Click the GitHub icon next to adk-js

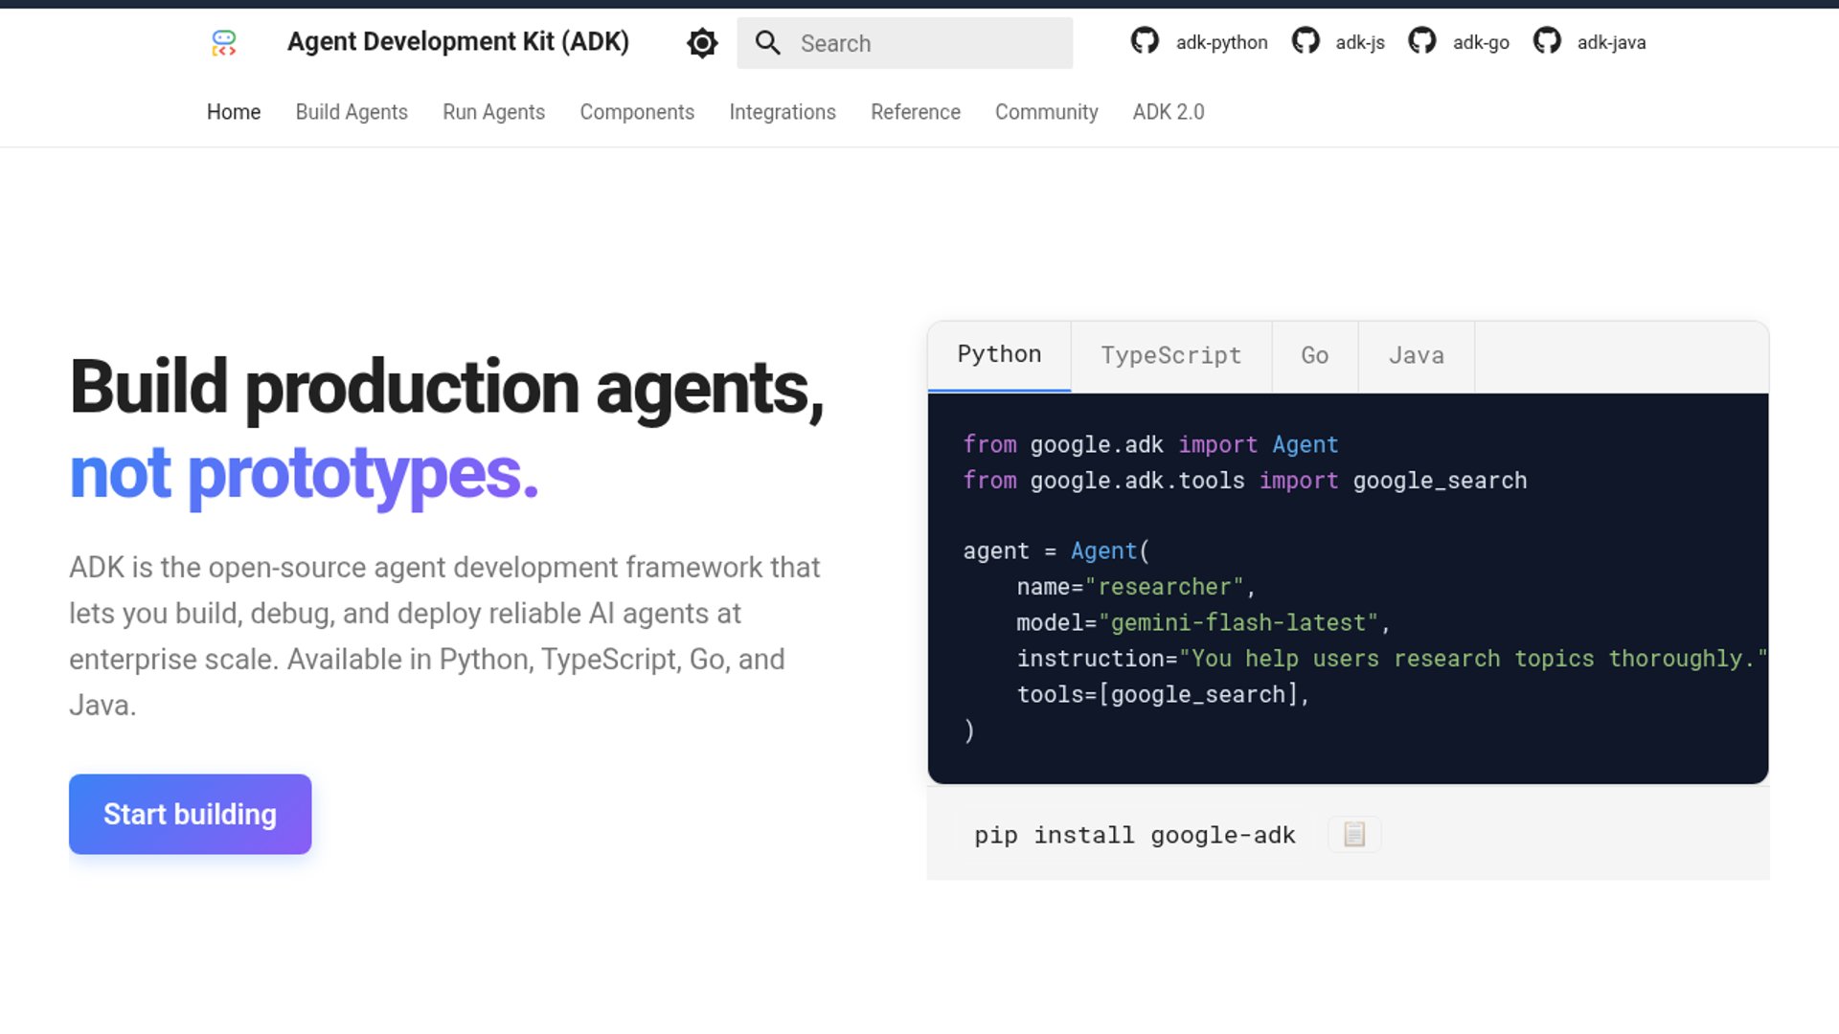(x=1305, y=41)
